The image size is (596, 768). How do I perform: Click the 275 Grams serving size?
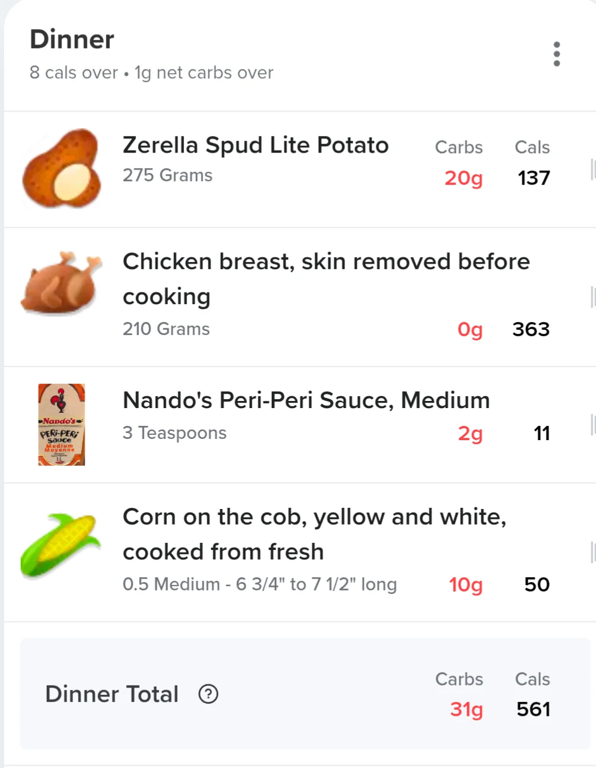(167, 175)
